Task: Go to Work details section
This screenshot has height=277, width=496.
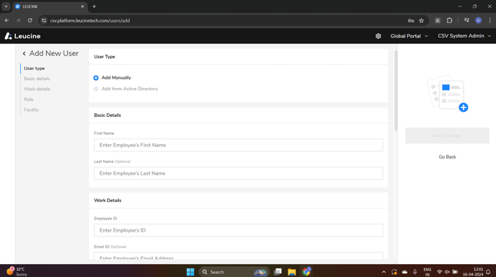Action: [37, 89]
